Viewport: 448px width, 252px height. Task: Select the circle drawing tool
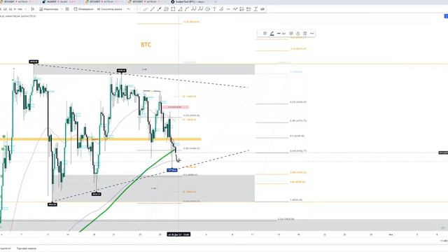coord(207,9)
